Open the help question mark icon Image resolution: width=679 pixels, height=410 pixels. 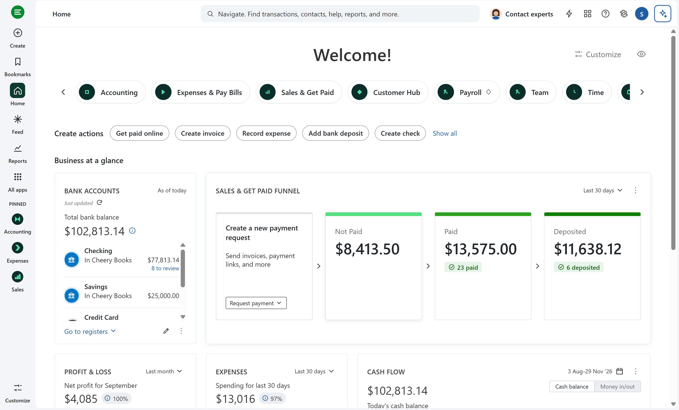tap(605, 14)
